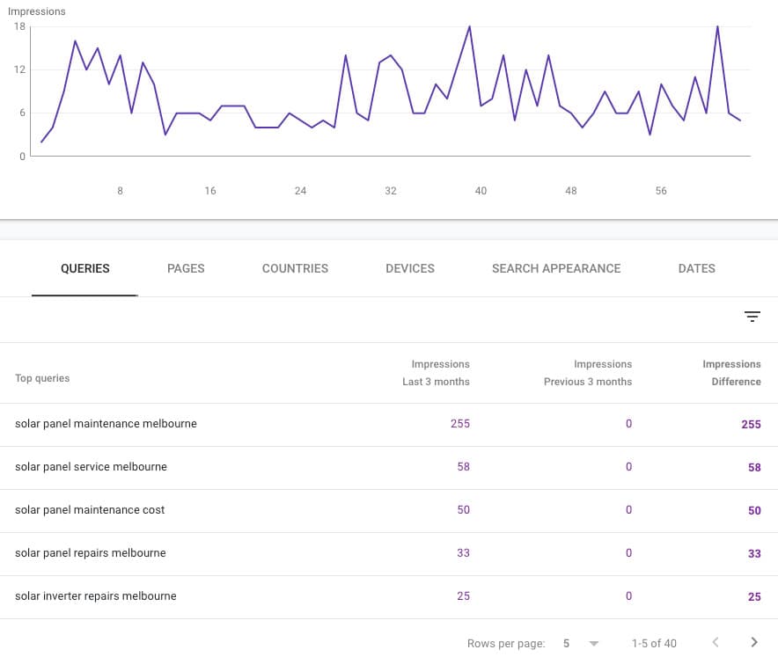Switch to the Pages tab
778x657 pixels.
pos(186,269)
